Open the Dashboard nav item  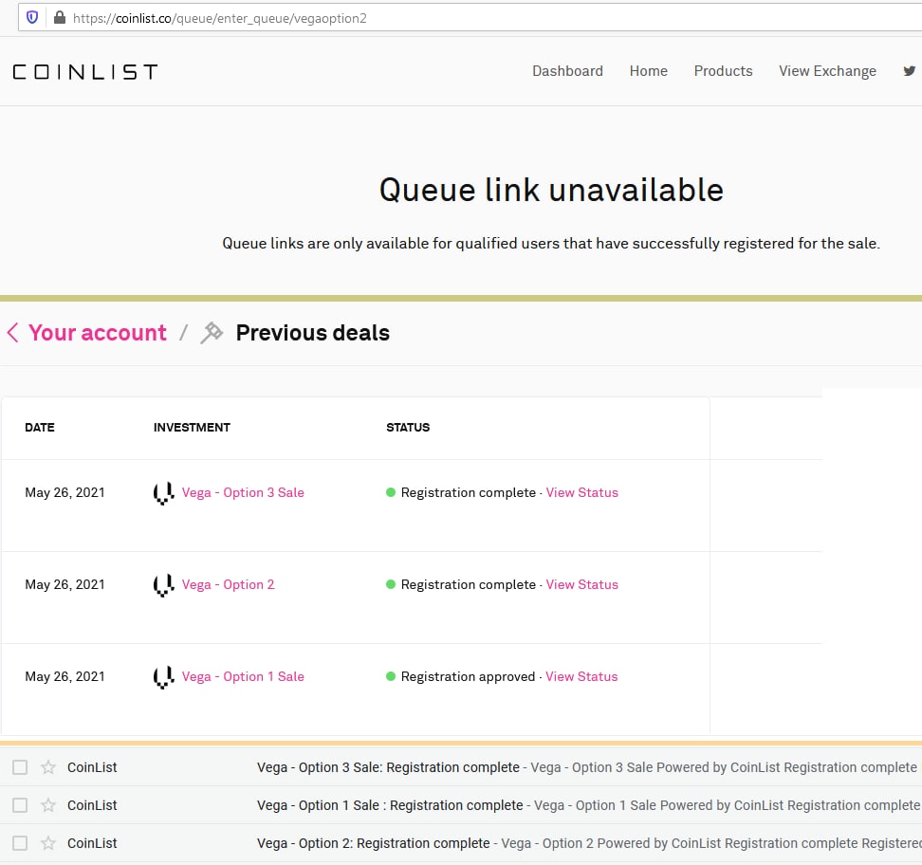[x=567, y=71]
